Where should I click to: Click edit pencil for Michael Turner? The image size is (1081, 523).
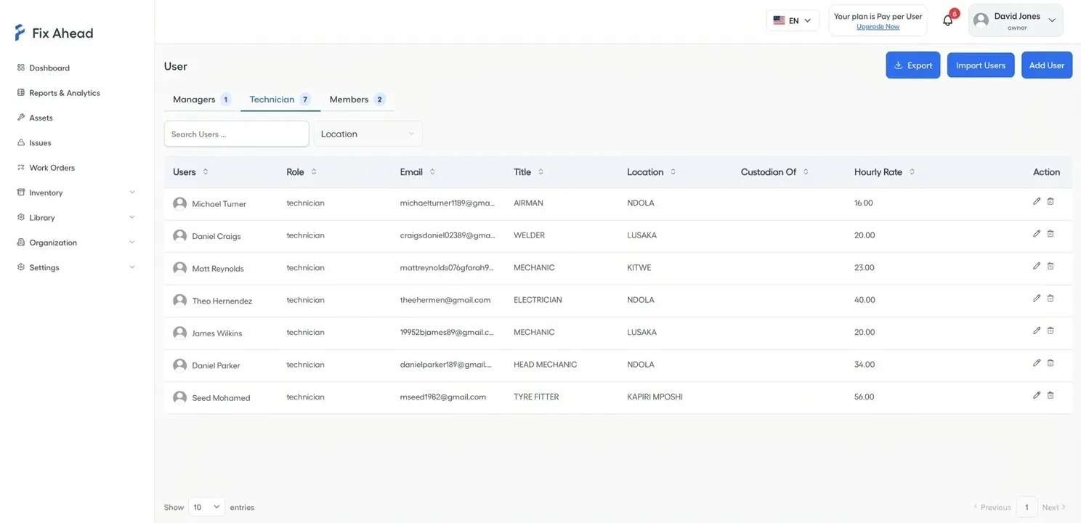1037,201
